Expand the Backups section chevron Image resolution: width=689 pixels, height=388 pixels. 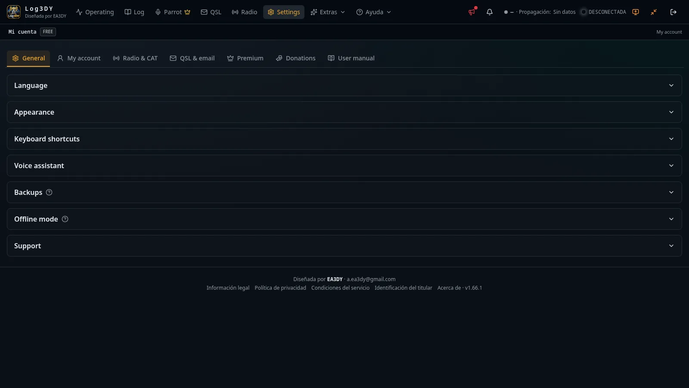[x=671, y=192]
